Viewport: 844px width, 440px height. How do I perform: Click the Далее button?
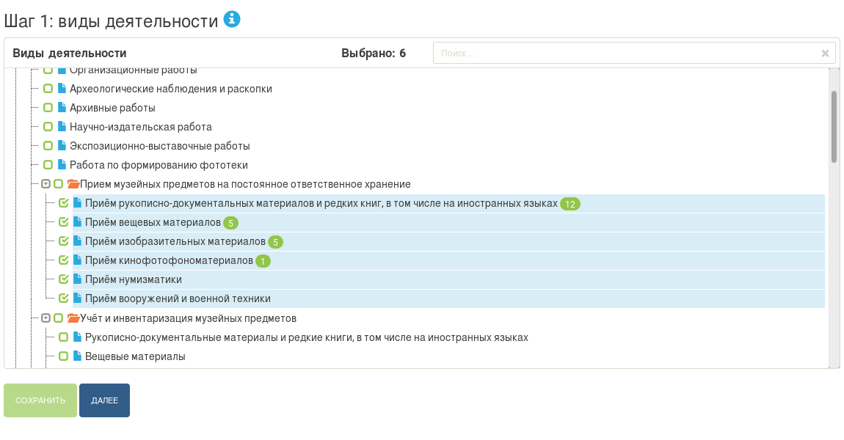(x=104, y=400)
